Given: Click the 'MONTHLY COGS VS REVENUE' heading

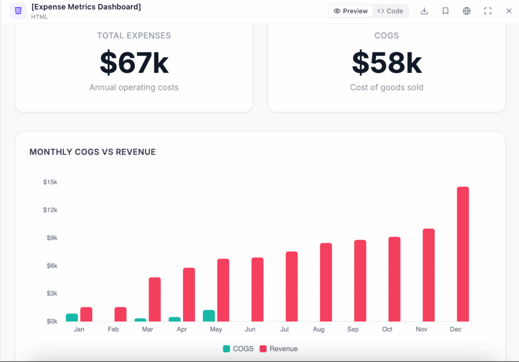Looking at the screenshot, I should click(x=92, y=152).
